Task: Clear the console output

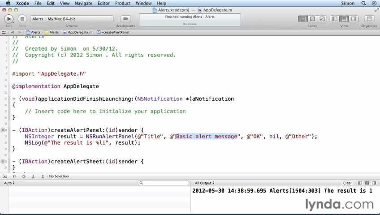Action: pyautogui.click(x=347, y=183)
